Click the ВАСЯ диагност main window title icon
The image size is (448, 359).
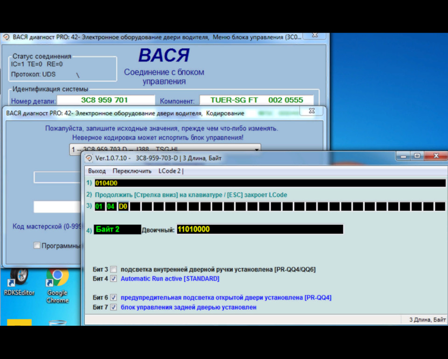6,37
